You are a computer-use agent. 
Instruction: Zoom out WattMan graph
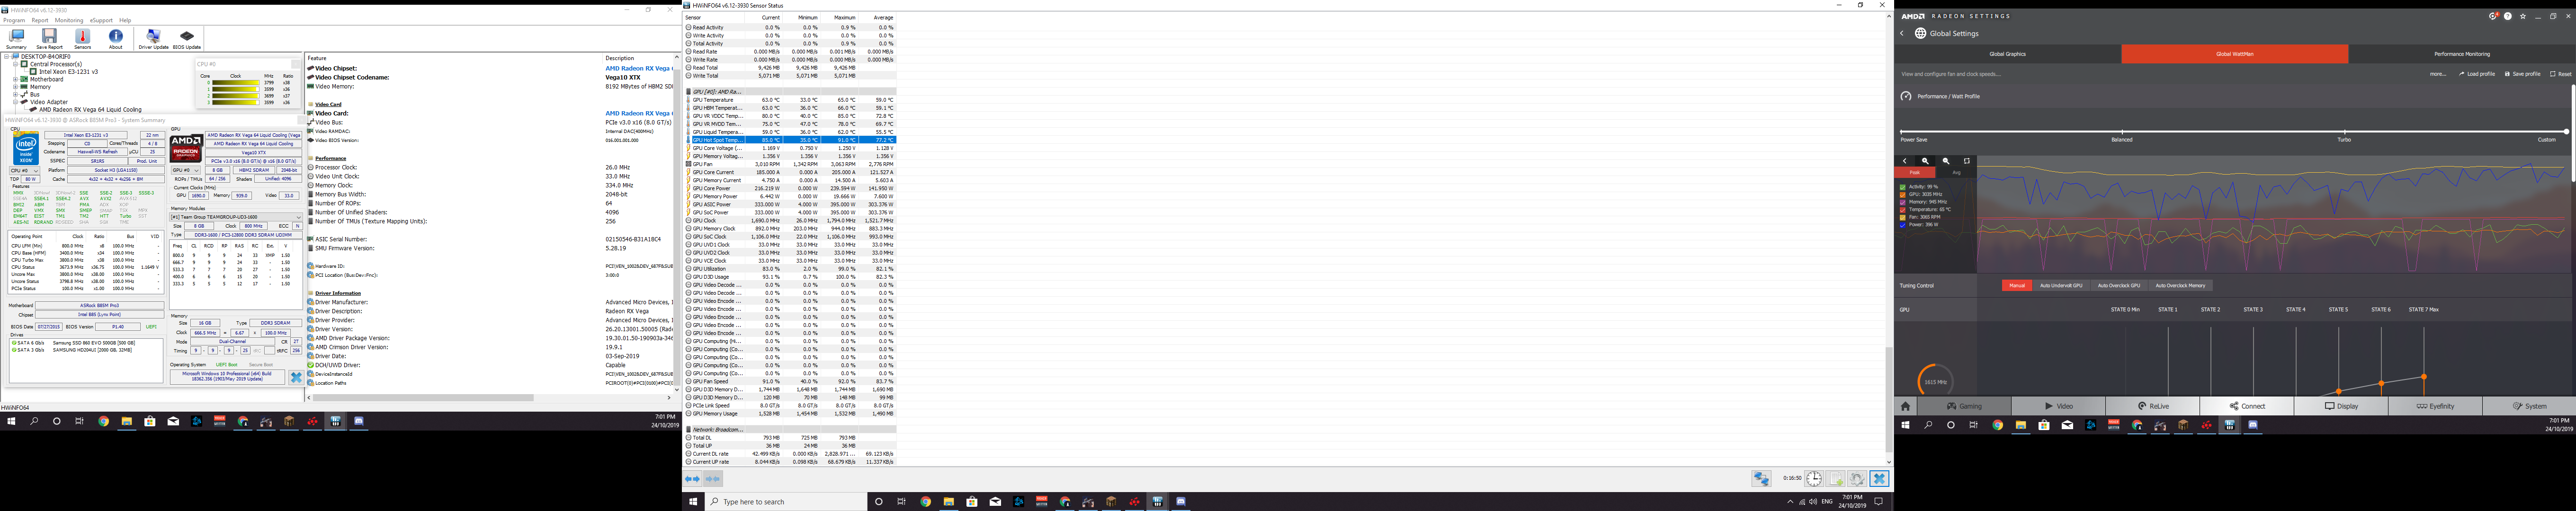[1946, 161]
